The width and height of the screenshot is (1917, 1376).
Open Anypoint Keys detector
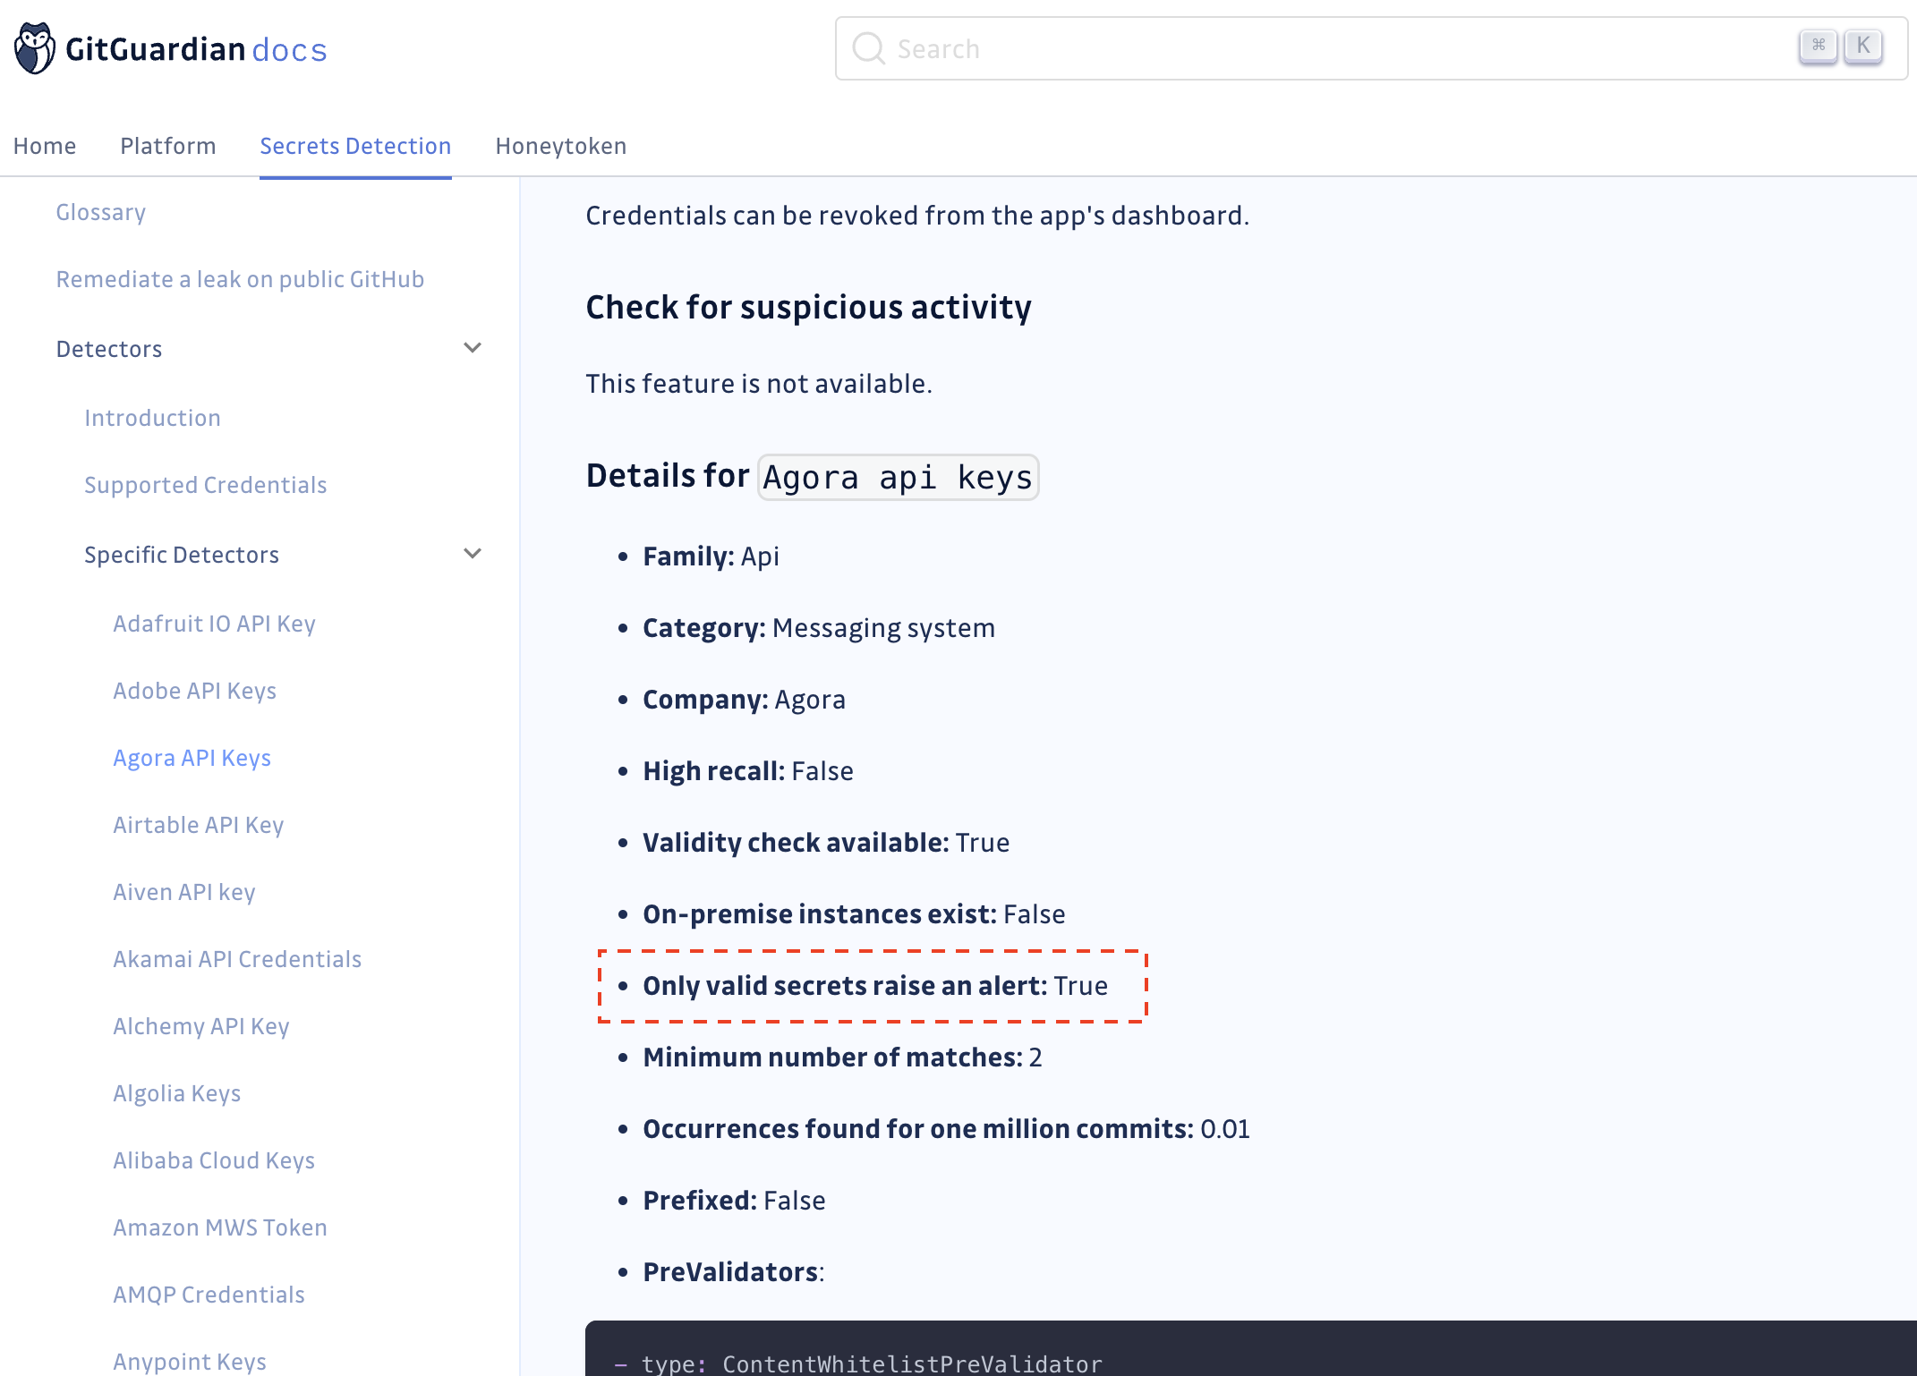(190, 1362)
